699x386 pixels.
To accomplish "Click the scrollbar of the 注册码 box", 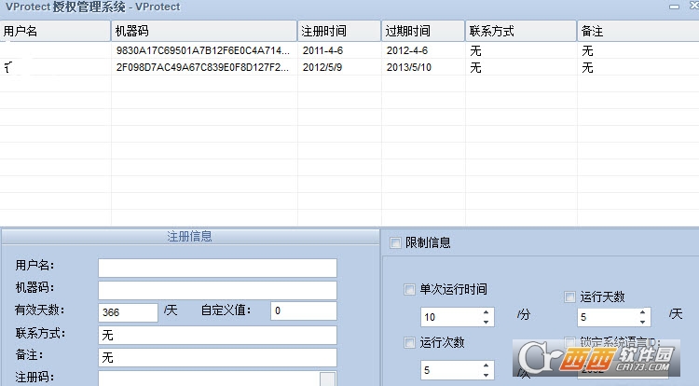I will click(328, 379).
